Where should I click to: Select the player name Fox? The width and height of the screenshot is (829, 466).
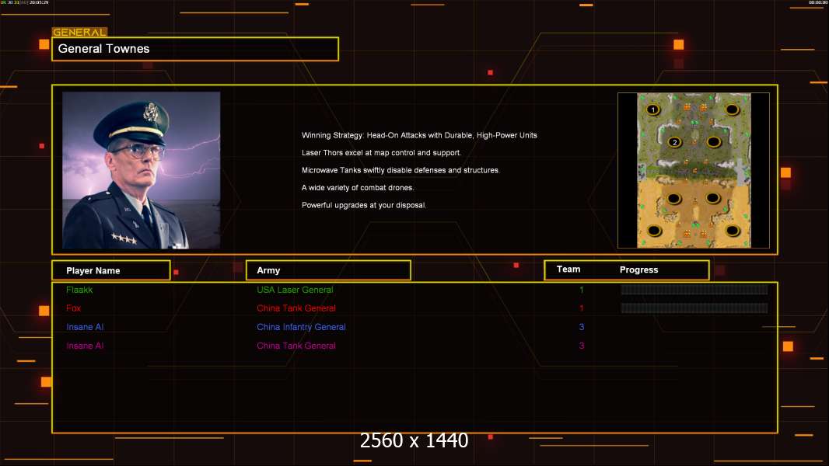[x=73, y=308]
